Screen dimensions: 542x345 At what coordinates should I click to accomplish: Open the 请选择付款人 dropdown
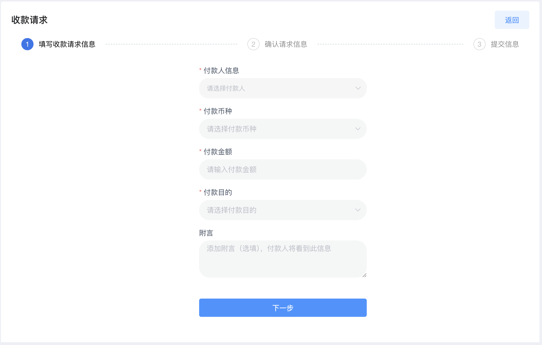283,88
